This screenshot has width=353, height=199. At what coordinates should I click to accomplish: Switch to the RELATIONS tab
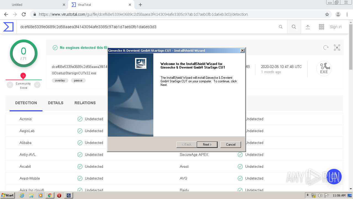(85, 103)
